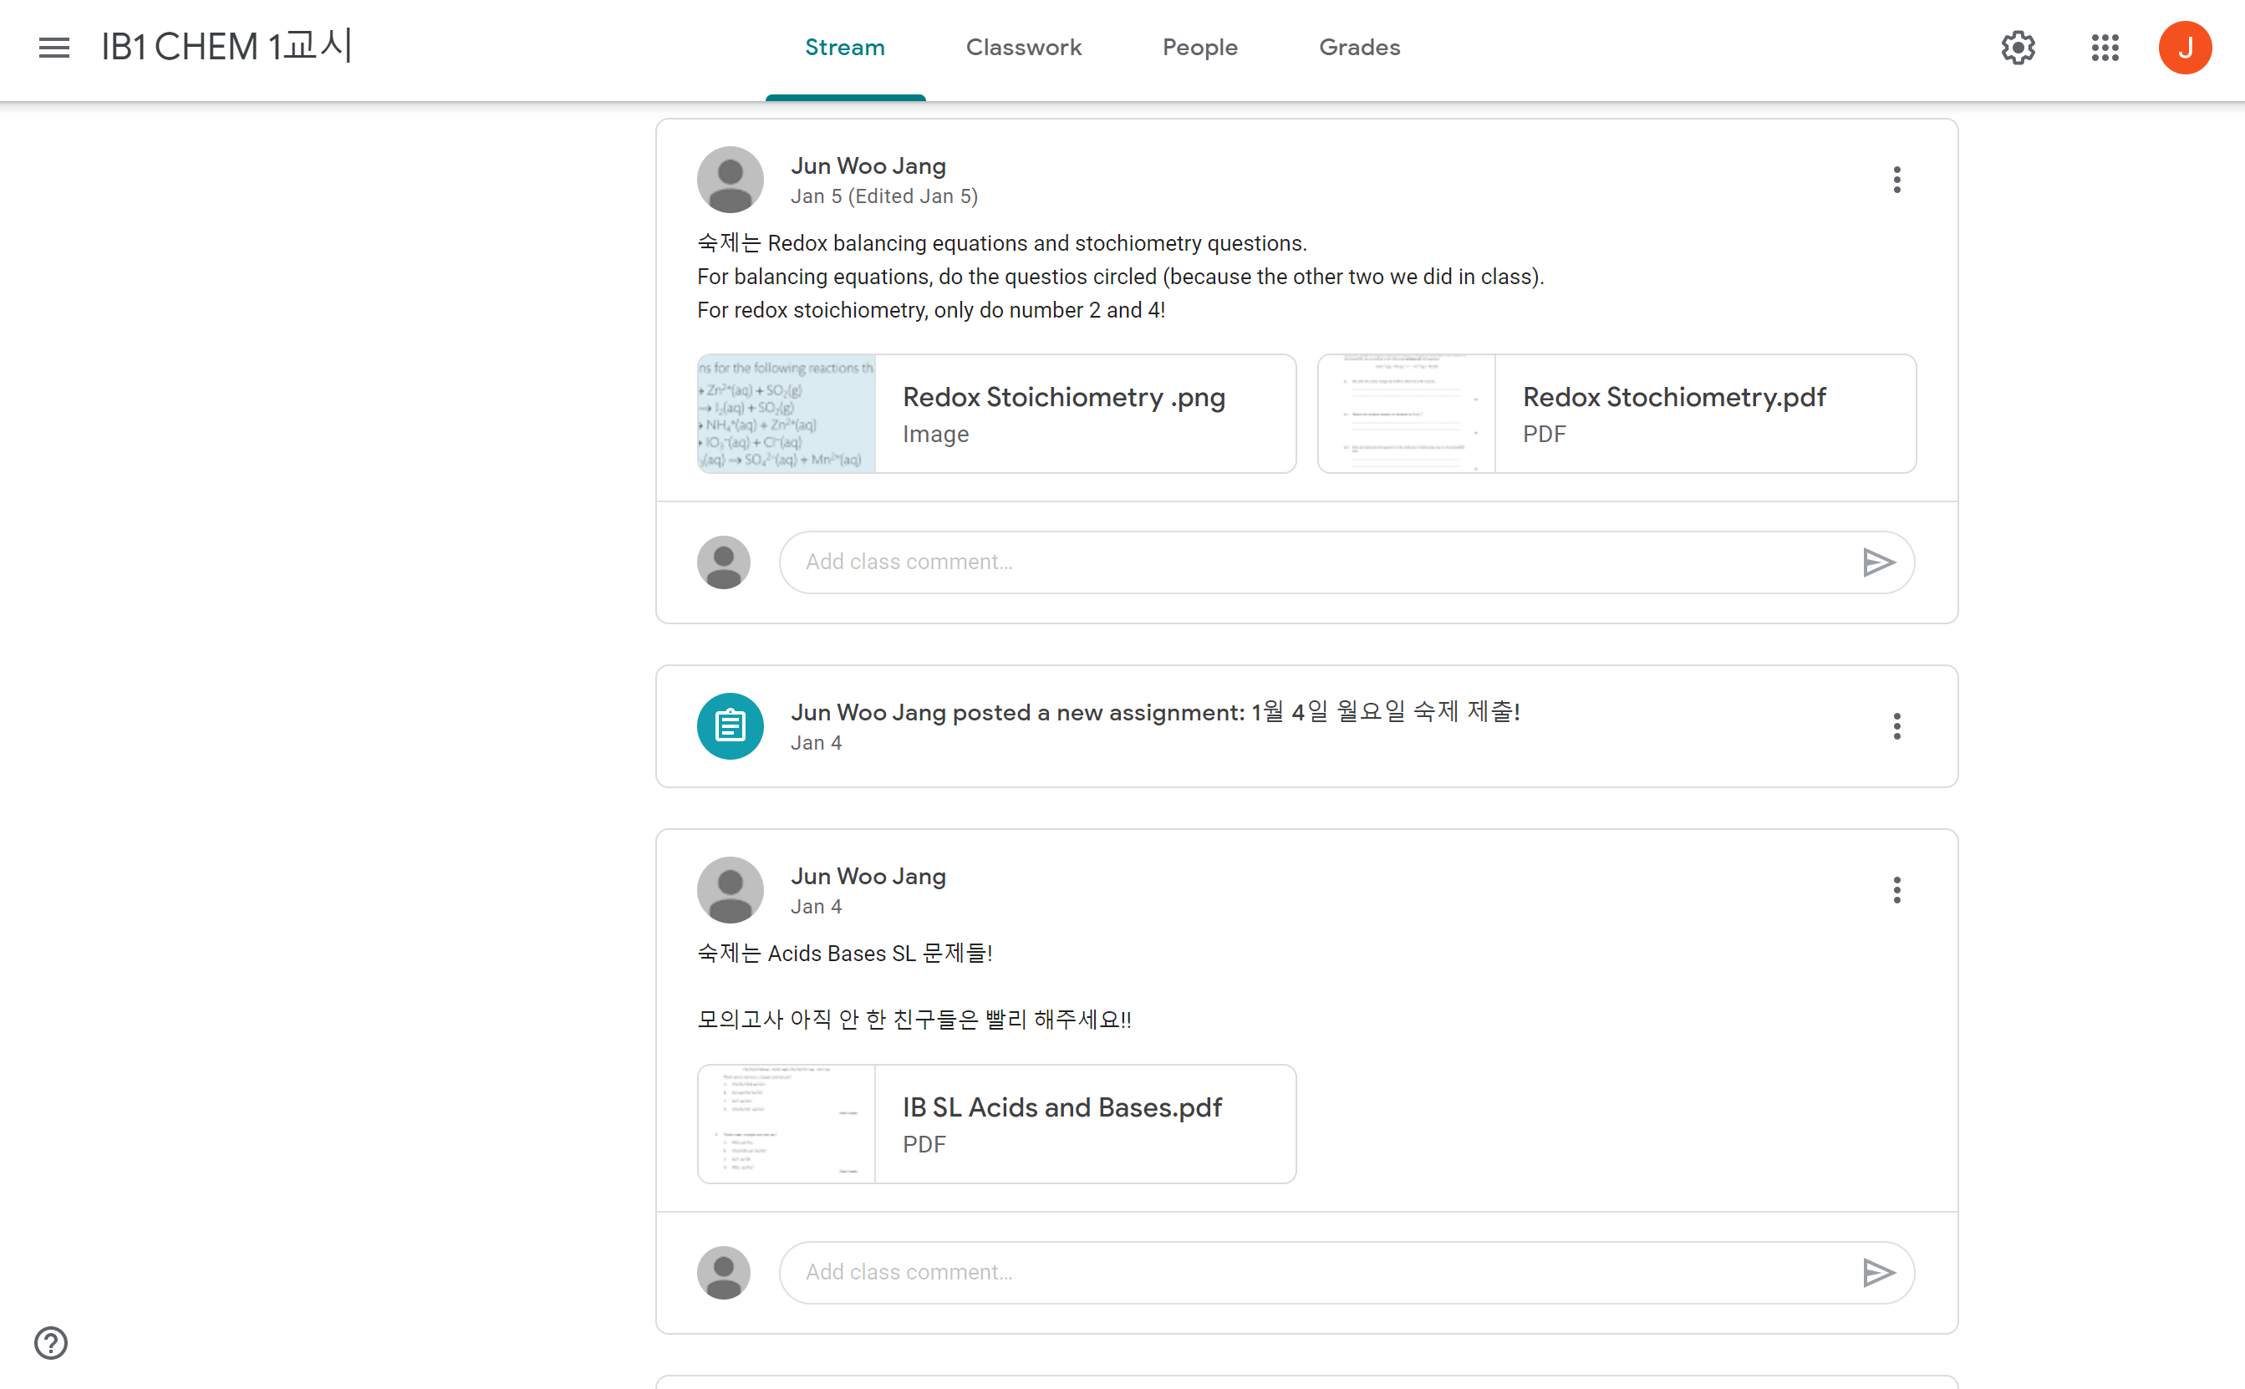Switch to the Classwork tab
The image size is (2245, 1389).
[1023, 48]
